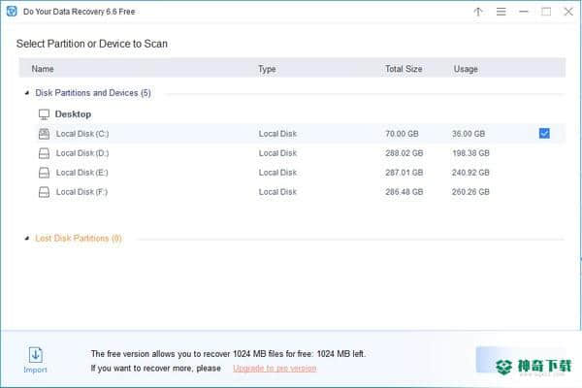Select Local Disk (F:) row name

[x=81, y=192]
